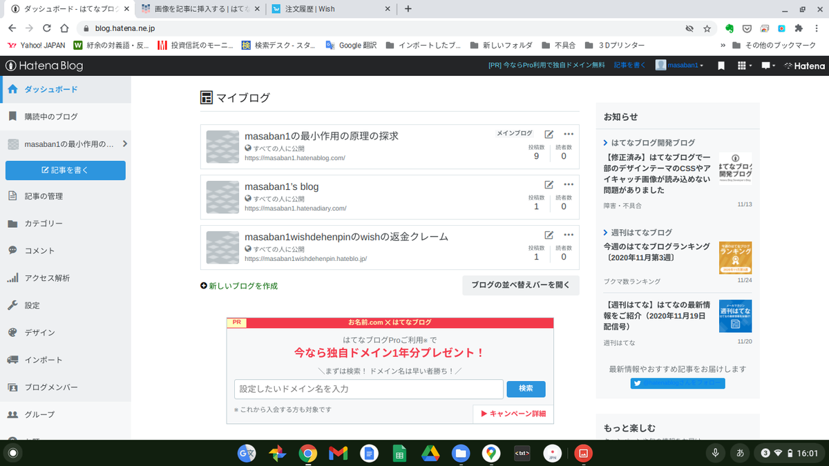Viewport: 829px width, 466px height.
Task: Open the Chrome three-dot menu
Action: coord(817,28)
